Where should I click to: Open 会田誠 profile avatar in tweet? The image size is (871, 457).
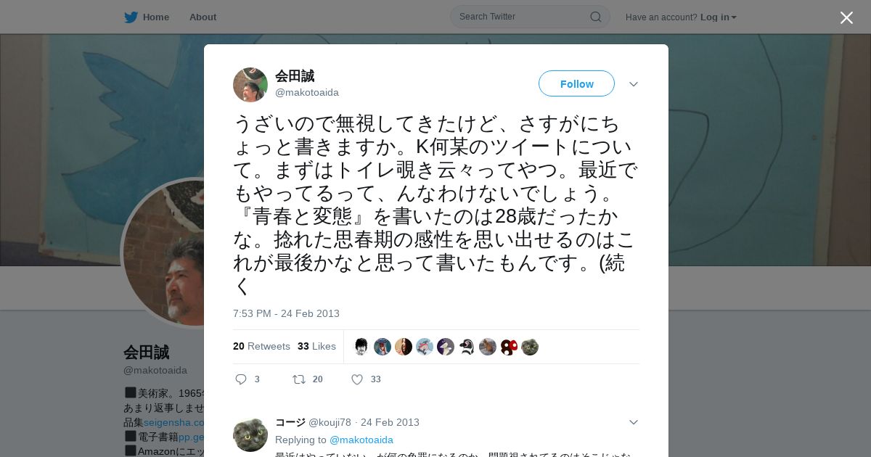[x=250, y=85]
